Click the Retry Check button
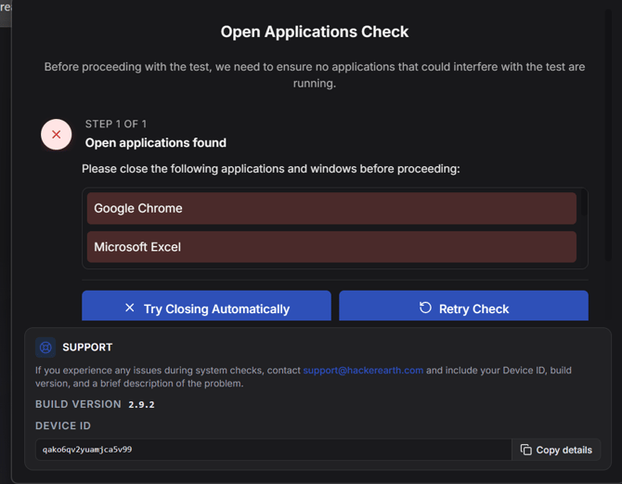Image resolution: width=622 pixels, height=484 pixels. (463, 306)
